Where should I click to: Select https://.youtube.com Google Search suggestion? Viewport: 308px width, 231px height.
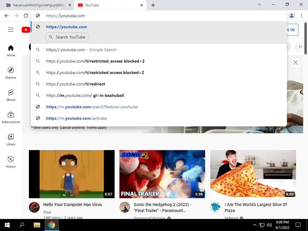(x=159, y=50)
